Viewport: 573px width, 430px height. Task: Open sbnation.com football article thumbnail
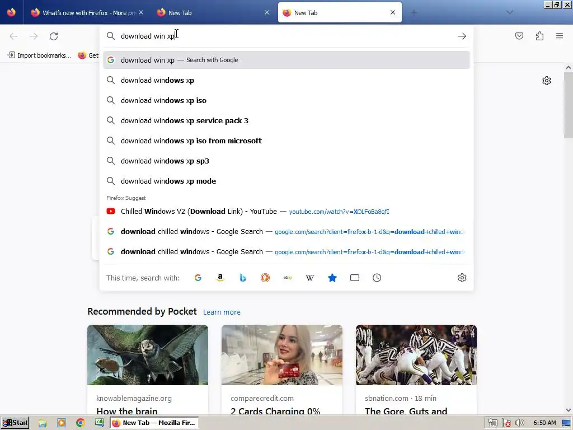pos(416,355)
